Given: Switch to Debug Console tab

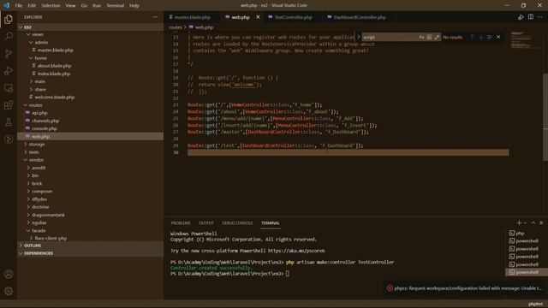Looking at the screenshot, I should pyautogui.click(x=237, y=222).
